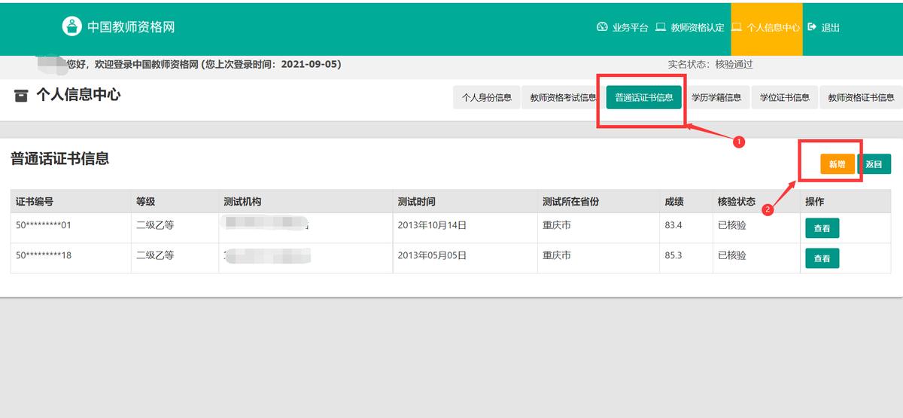Open 个人信息中心 in the top navigation
The height and width of the screenshot is (418, 903).
[766, 27]
